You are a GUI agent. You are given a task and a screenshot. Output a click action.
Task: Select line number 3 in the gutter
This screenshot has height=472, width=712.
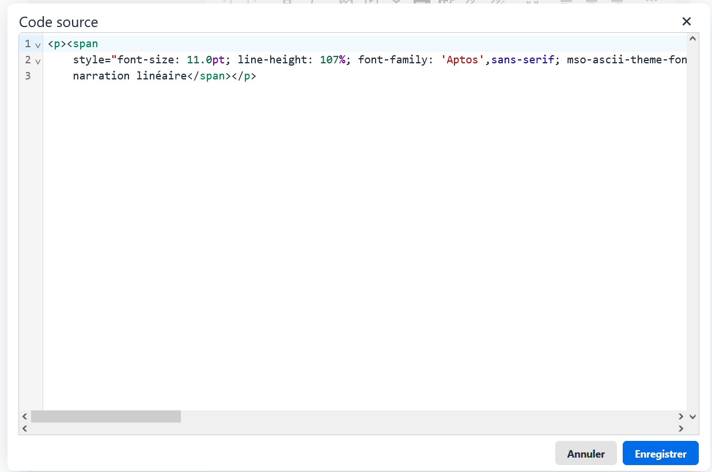click(x=28, y=76)
